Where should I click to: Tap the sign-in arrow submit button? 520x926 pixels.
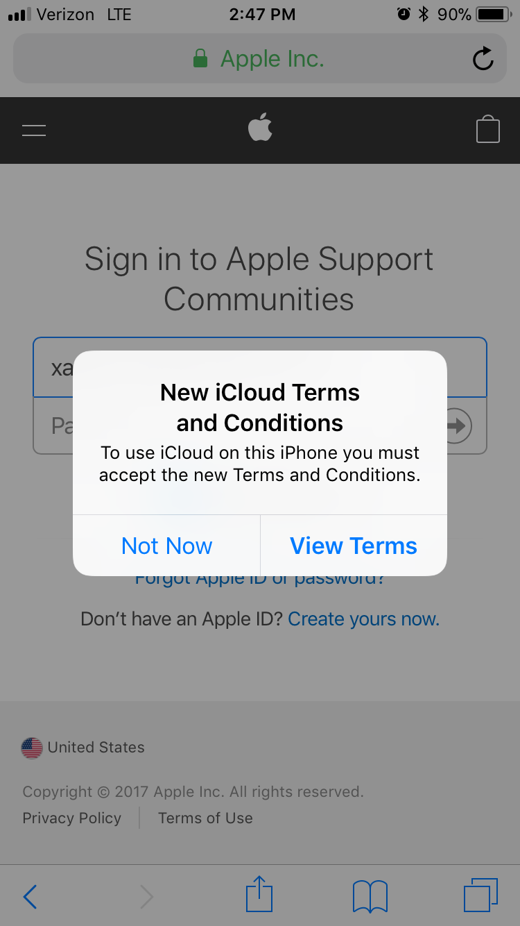458,426
